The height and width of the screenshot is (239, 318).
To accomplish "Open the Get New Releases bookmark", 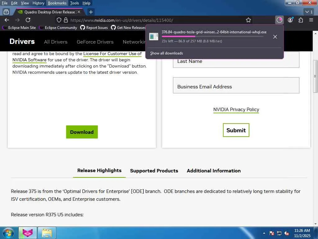I will tap(128, 27).
